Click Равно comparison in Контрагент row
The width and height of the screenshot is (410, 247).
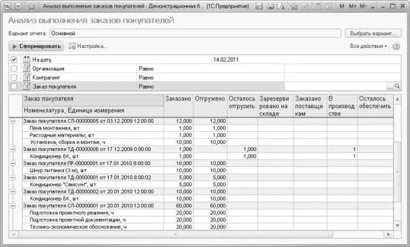pos(146,77)
